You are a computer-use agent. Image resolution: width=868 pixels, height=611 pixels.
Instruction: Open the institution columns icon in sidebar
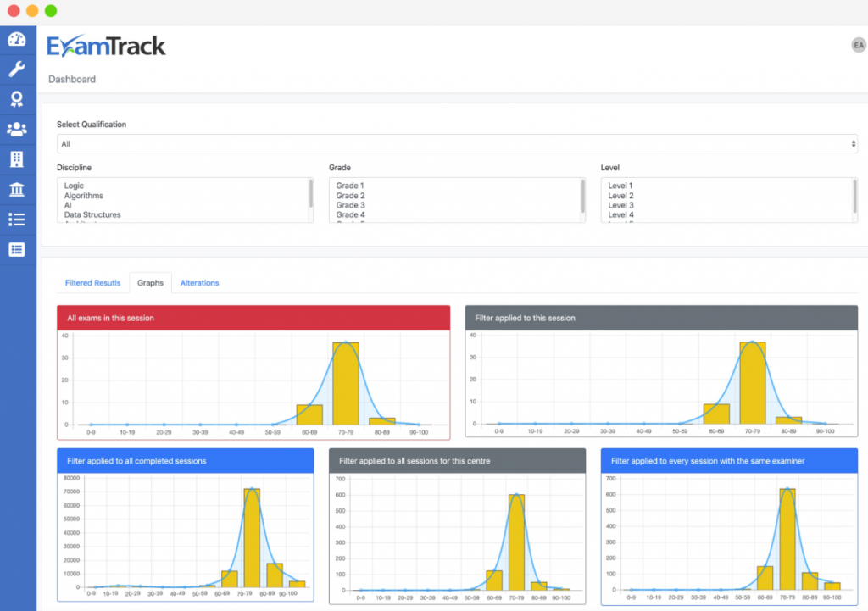coord(17,189)
